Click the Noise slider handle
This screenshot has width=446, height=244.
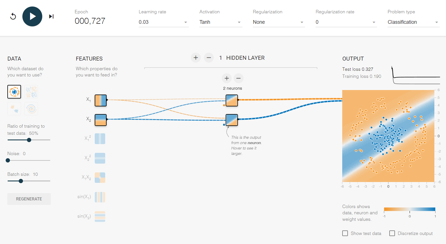pos(8,160)
